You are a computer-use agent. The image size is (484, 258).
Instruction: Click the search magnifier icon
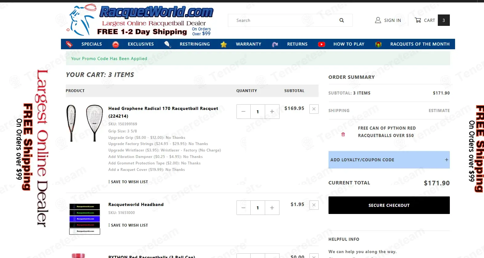pos(341,20)
